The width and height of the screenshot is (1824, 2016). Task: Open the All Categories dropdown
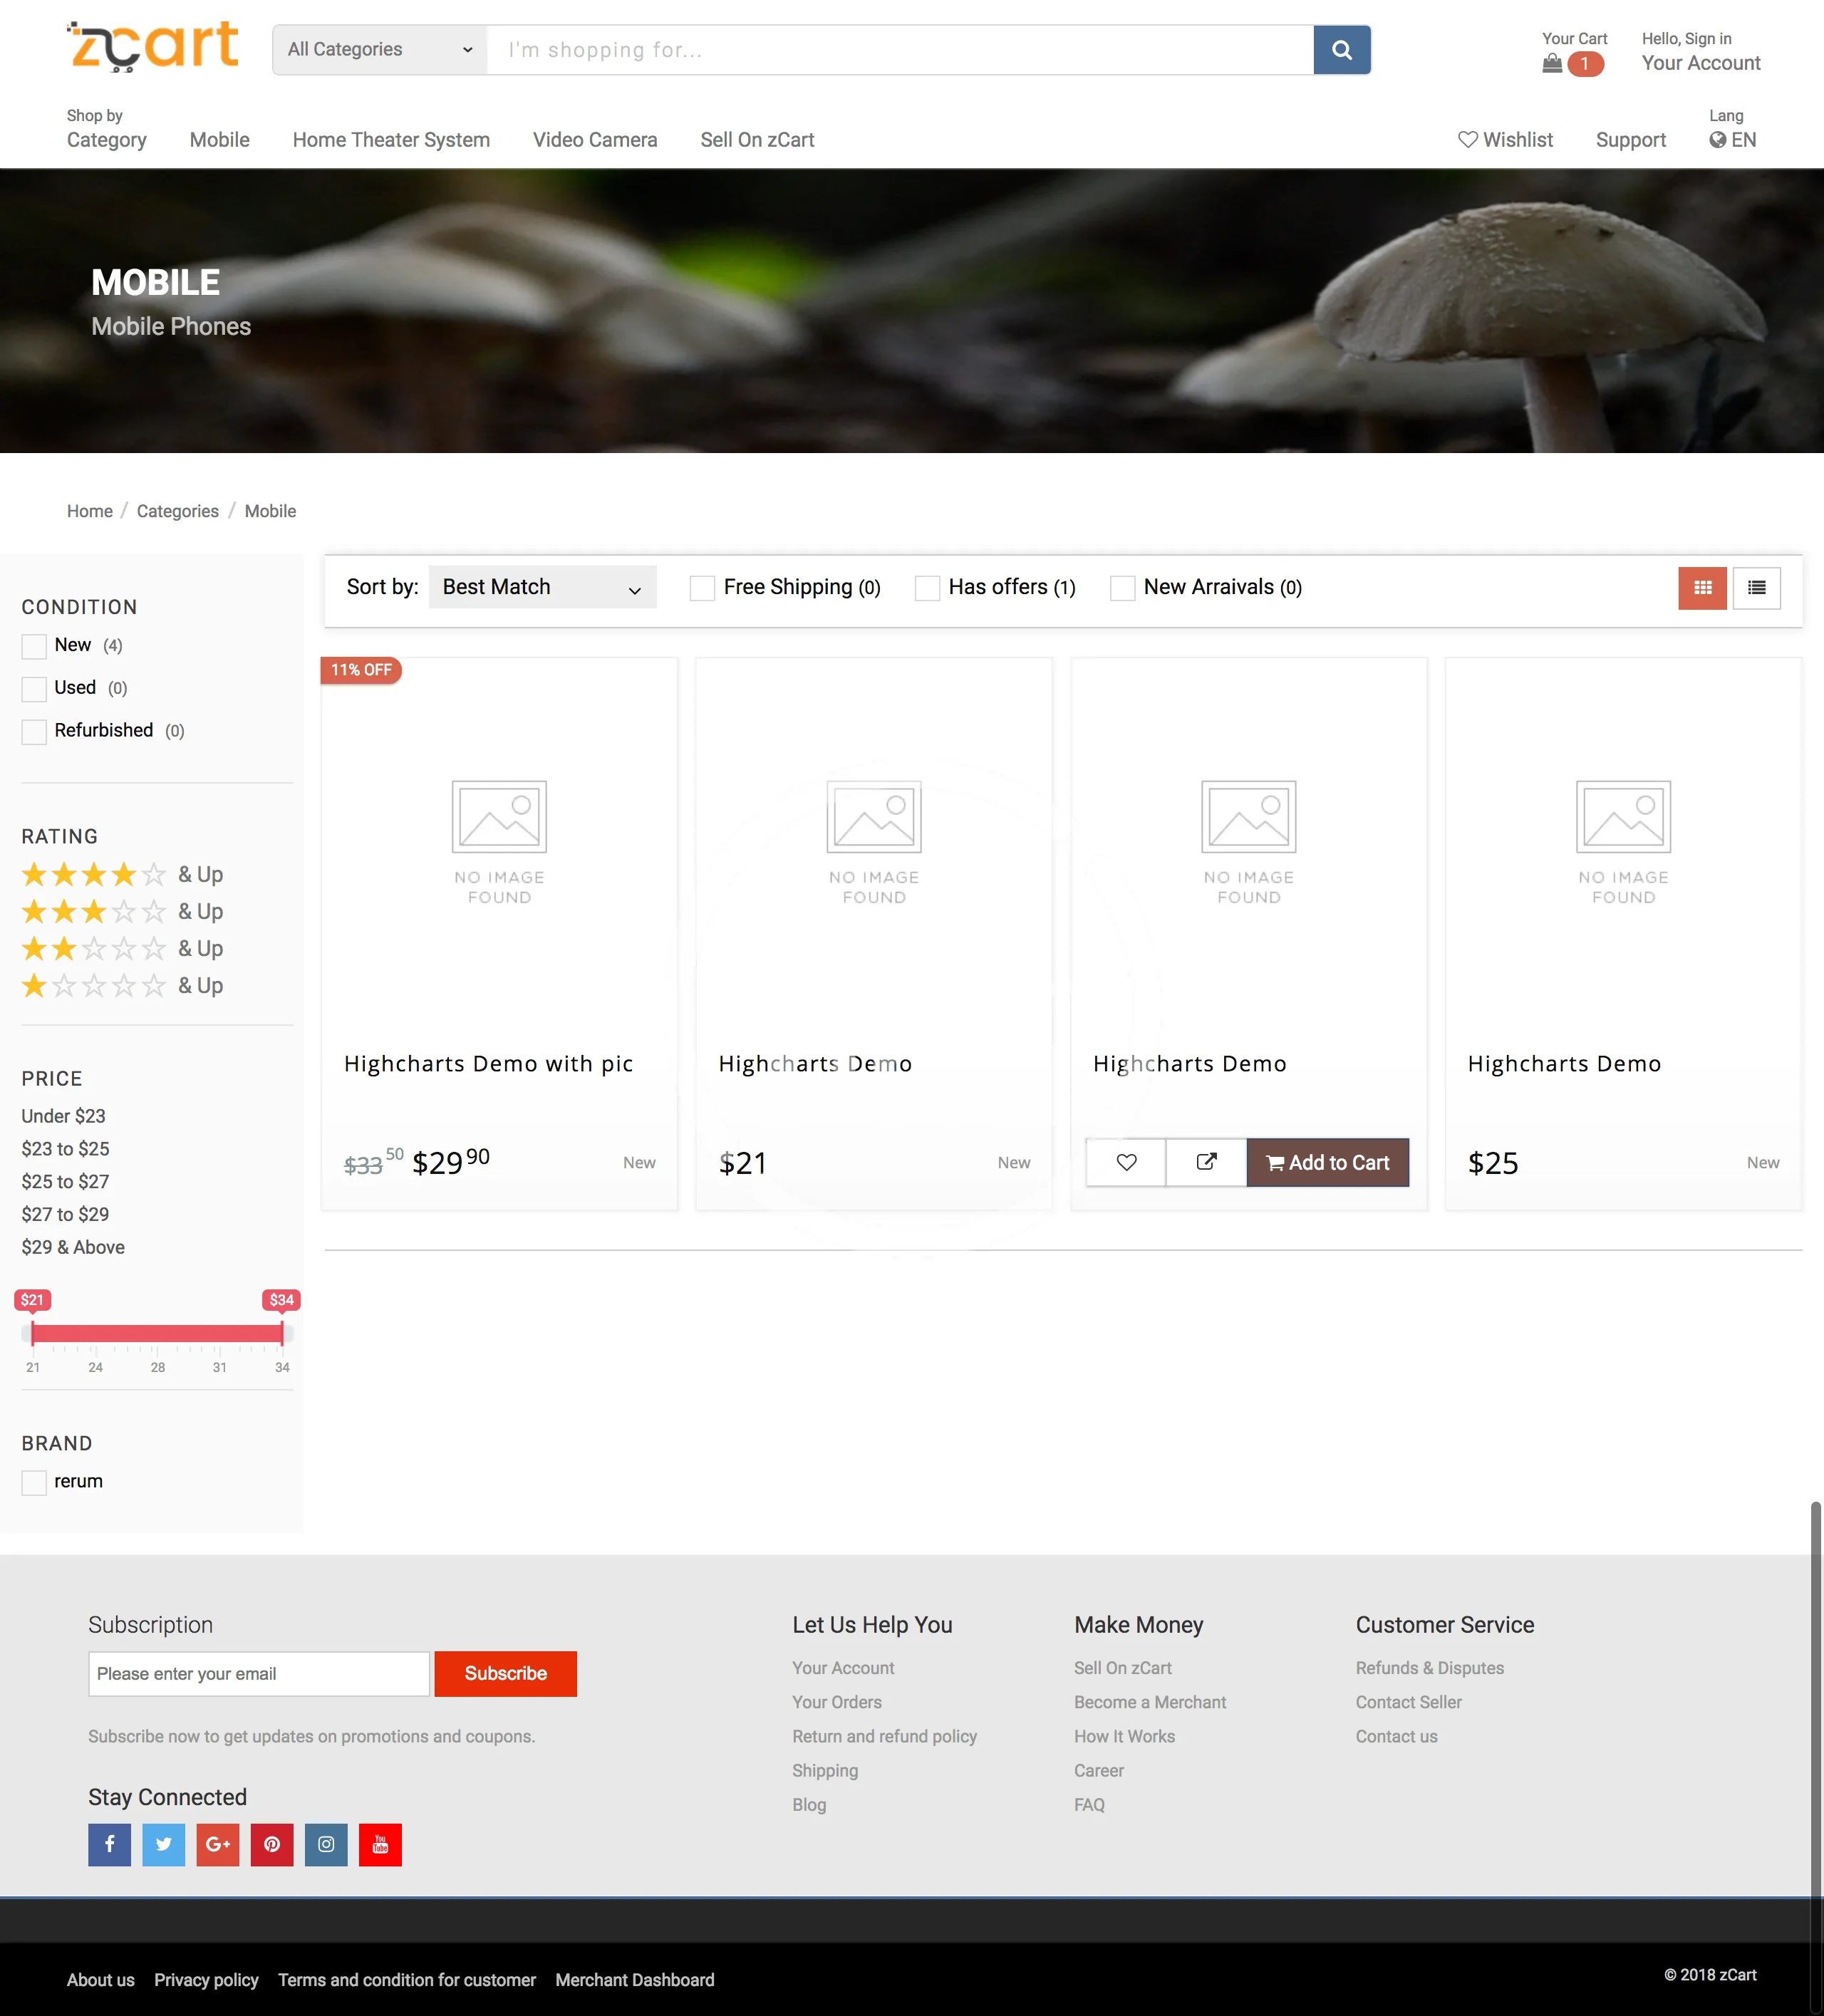(x=379, y=50)
